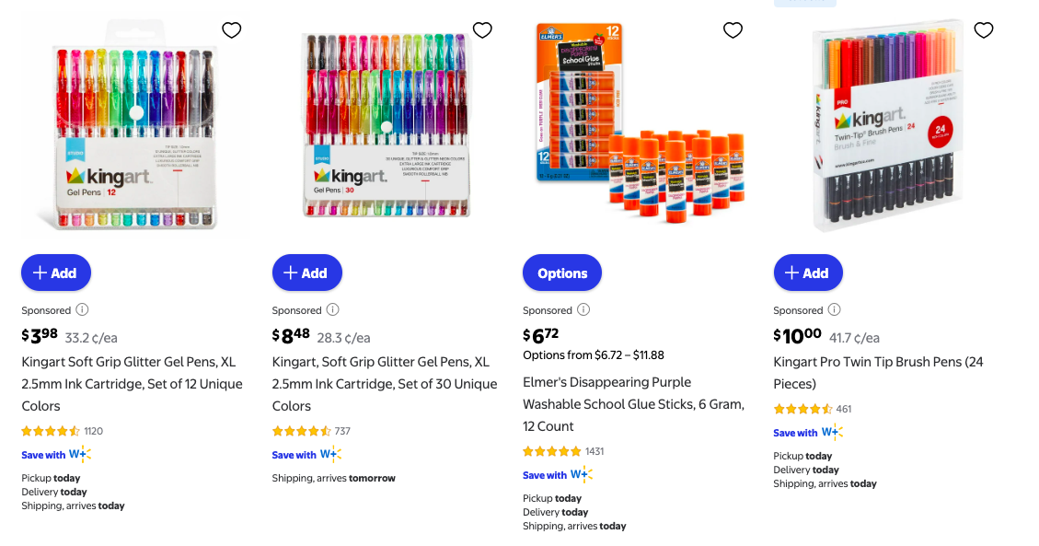Add Kingart Pro Brush Pens to cart
1039x546 pixels.
click(x=808, y=273)
